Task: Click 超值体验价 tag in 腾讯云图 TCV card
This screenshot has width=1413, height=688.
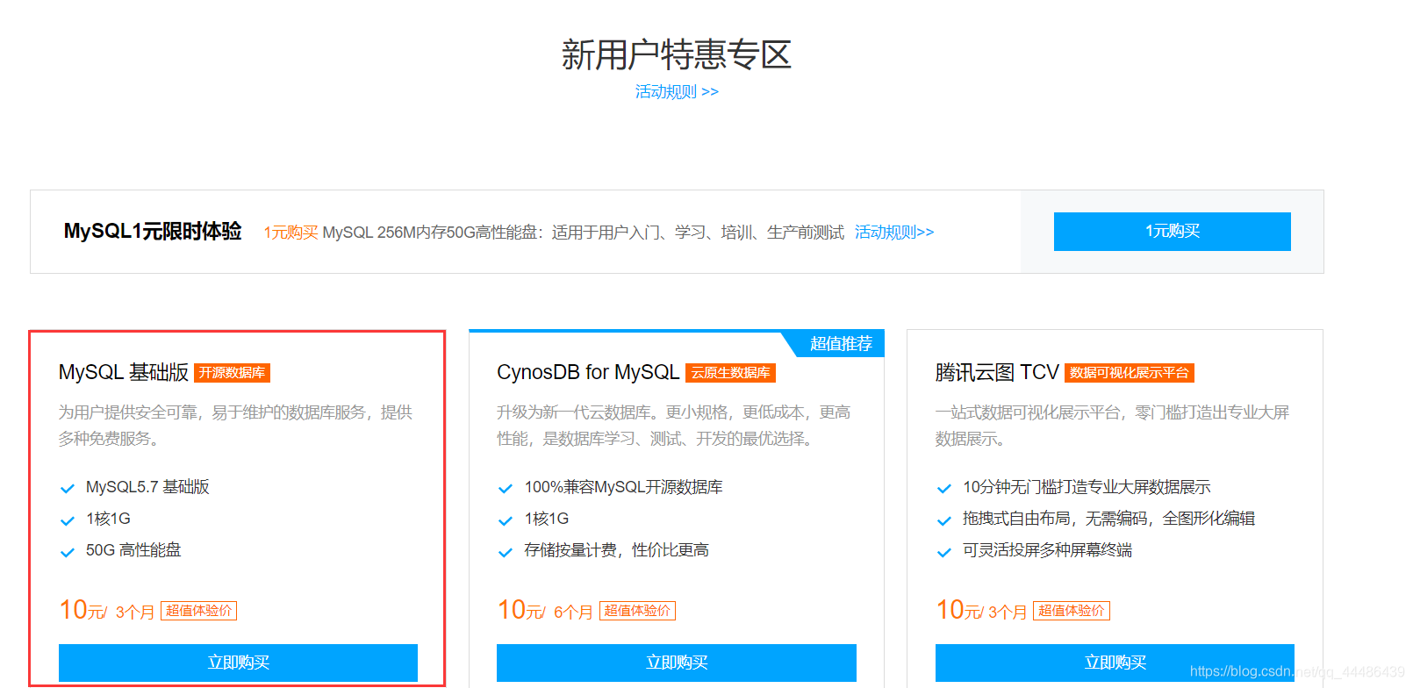Action: [x=1072, y=611]
